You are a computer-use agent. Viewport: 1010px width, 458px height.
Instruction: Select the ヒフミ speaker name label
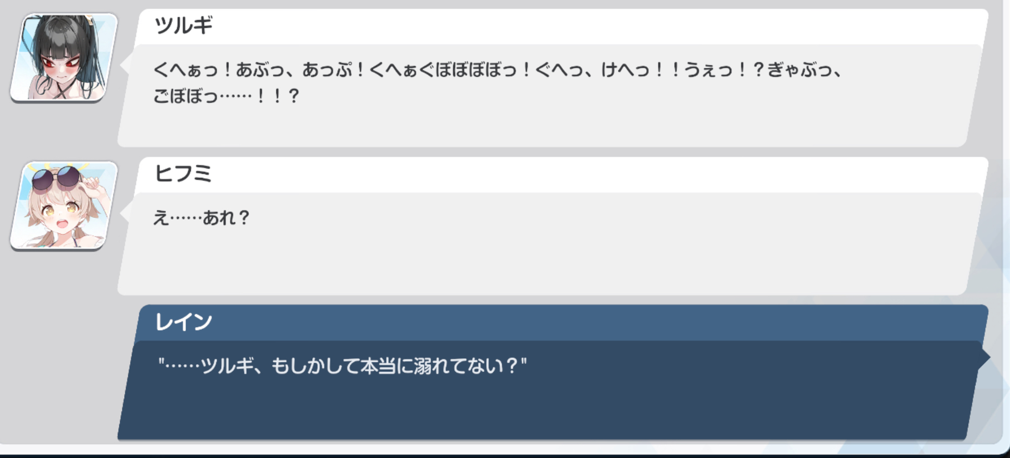(x=183, y=173)
